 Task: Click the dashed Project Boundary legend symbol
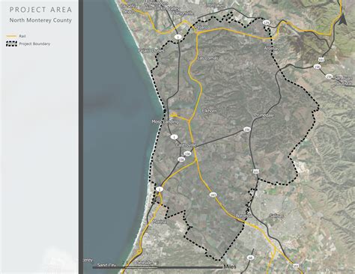(11, 44)
